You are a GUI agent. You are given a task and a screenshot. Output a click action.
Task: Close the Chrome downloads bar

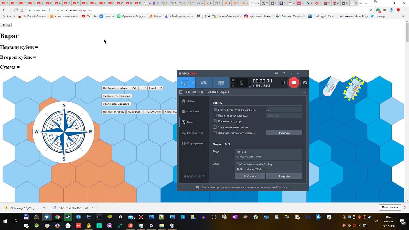point(405,208)
